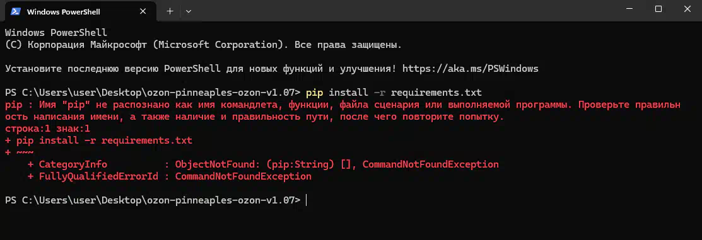The image size is (702, 240).
Task: Click the CategoryInfo error line
Action: [x=263, y=164]
